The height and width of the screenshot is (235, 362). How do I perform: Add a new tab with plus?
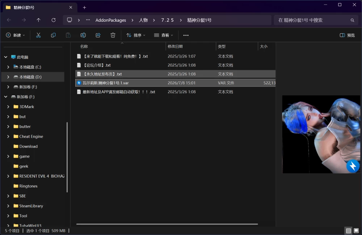[x=84, y=8]
